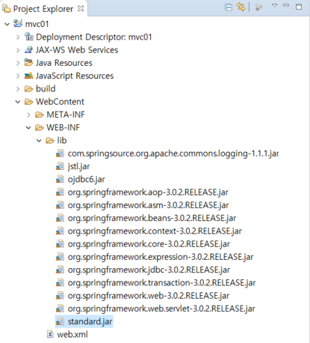The width and height of the screenshot is (310, 343).
Task: Click the web.xml file icon
Action: tap(50, 334)
